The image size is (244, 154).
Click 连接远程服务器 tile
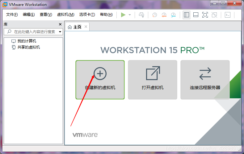tap(205, 80)
